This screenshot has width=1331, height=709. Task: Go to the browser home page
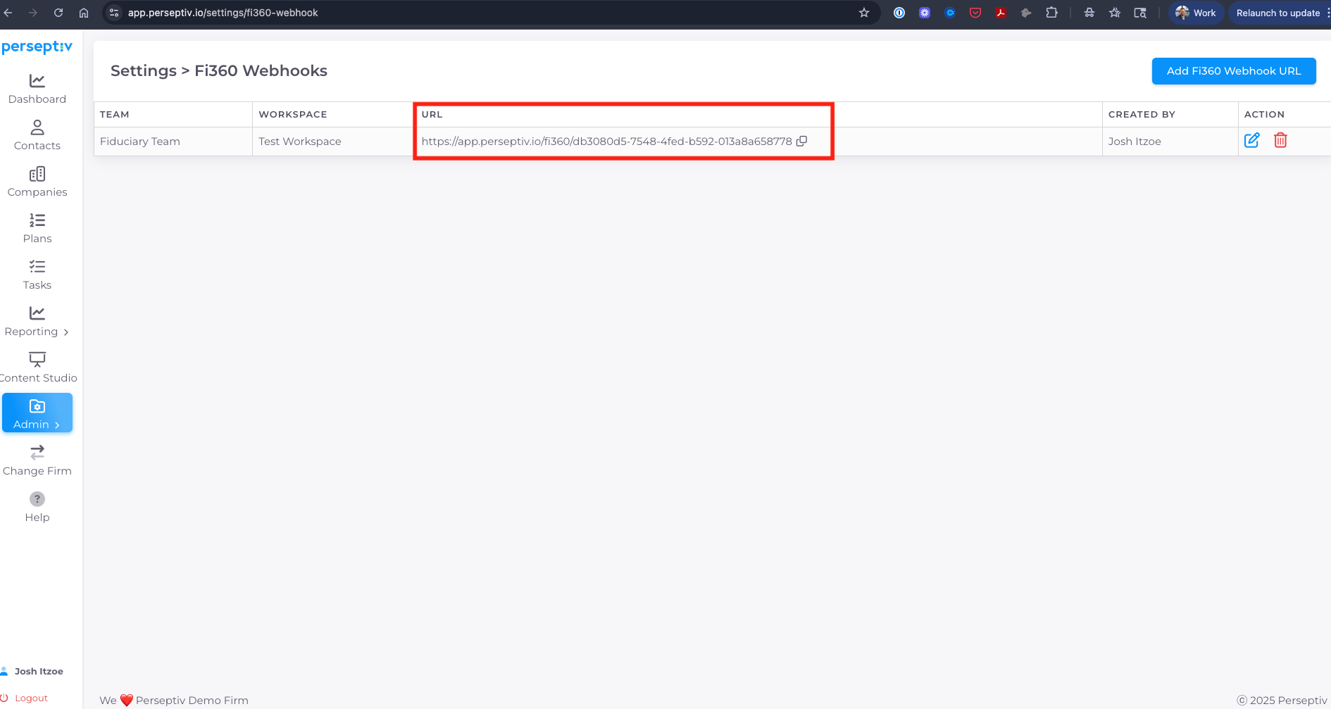[x=84, y=13]
